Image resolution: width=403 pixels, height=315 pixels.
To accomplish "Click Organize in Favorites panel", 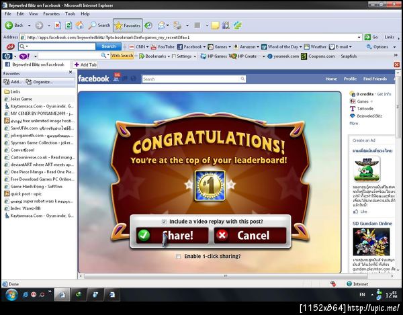I will pos(40,82).
